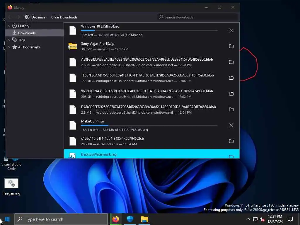Select Tags in the sidebar

coord(21,40)
